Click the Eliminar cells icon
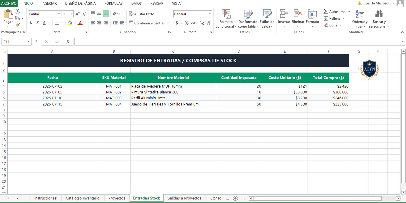Screen dimensions: 406x203 (298, 14)
